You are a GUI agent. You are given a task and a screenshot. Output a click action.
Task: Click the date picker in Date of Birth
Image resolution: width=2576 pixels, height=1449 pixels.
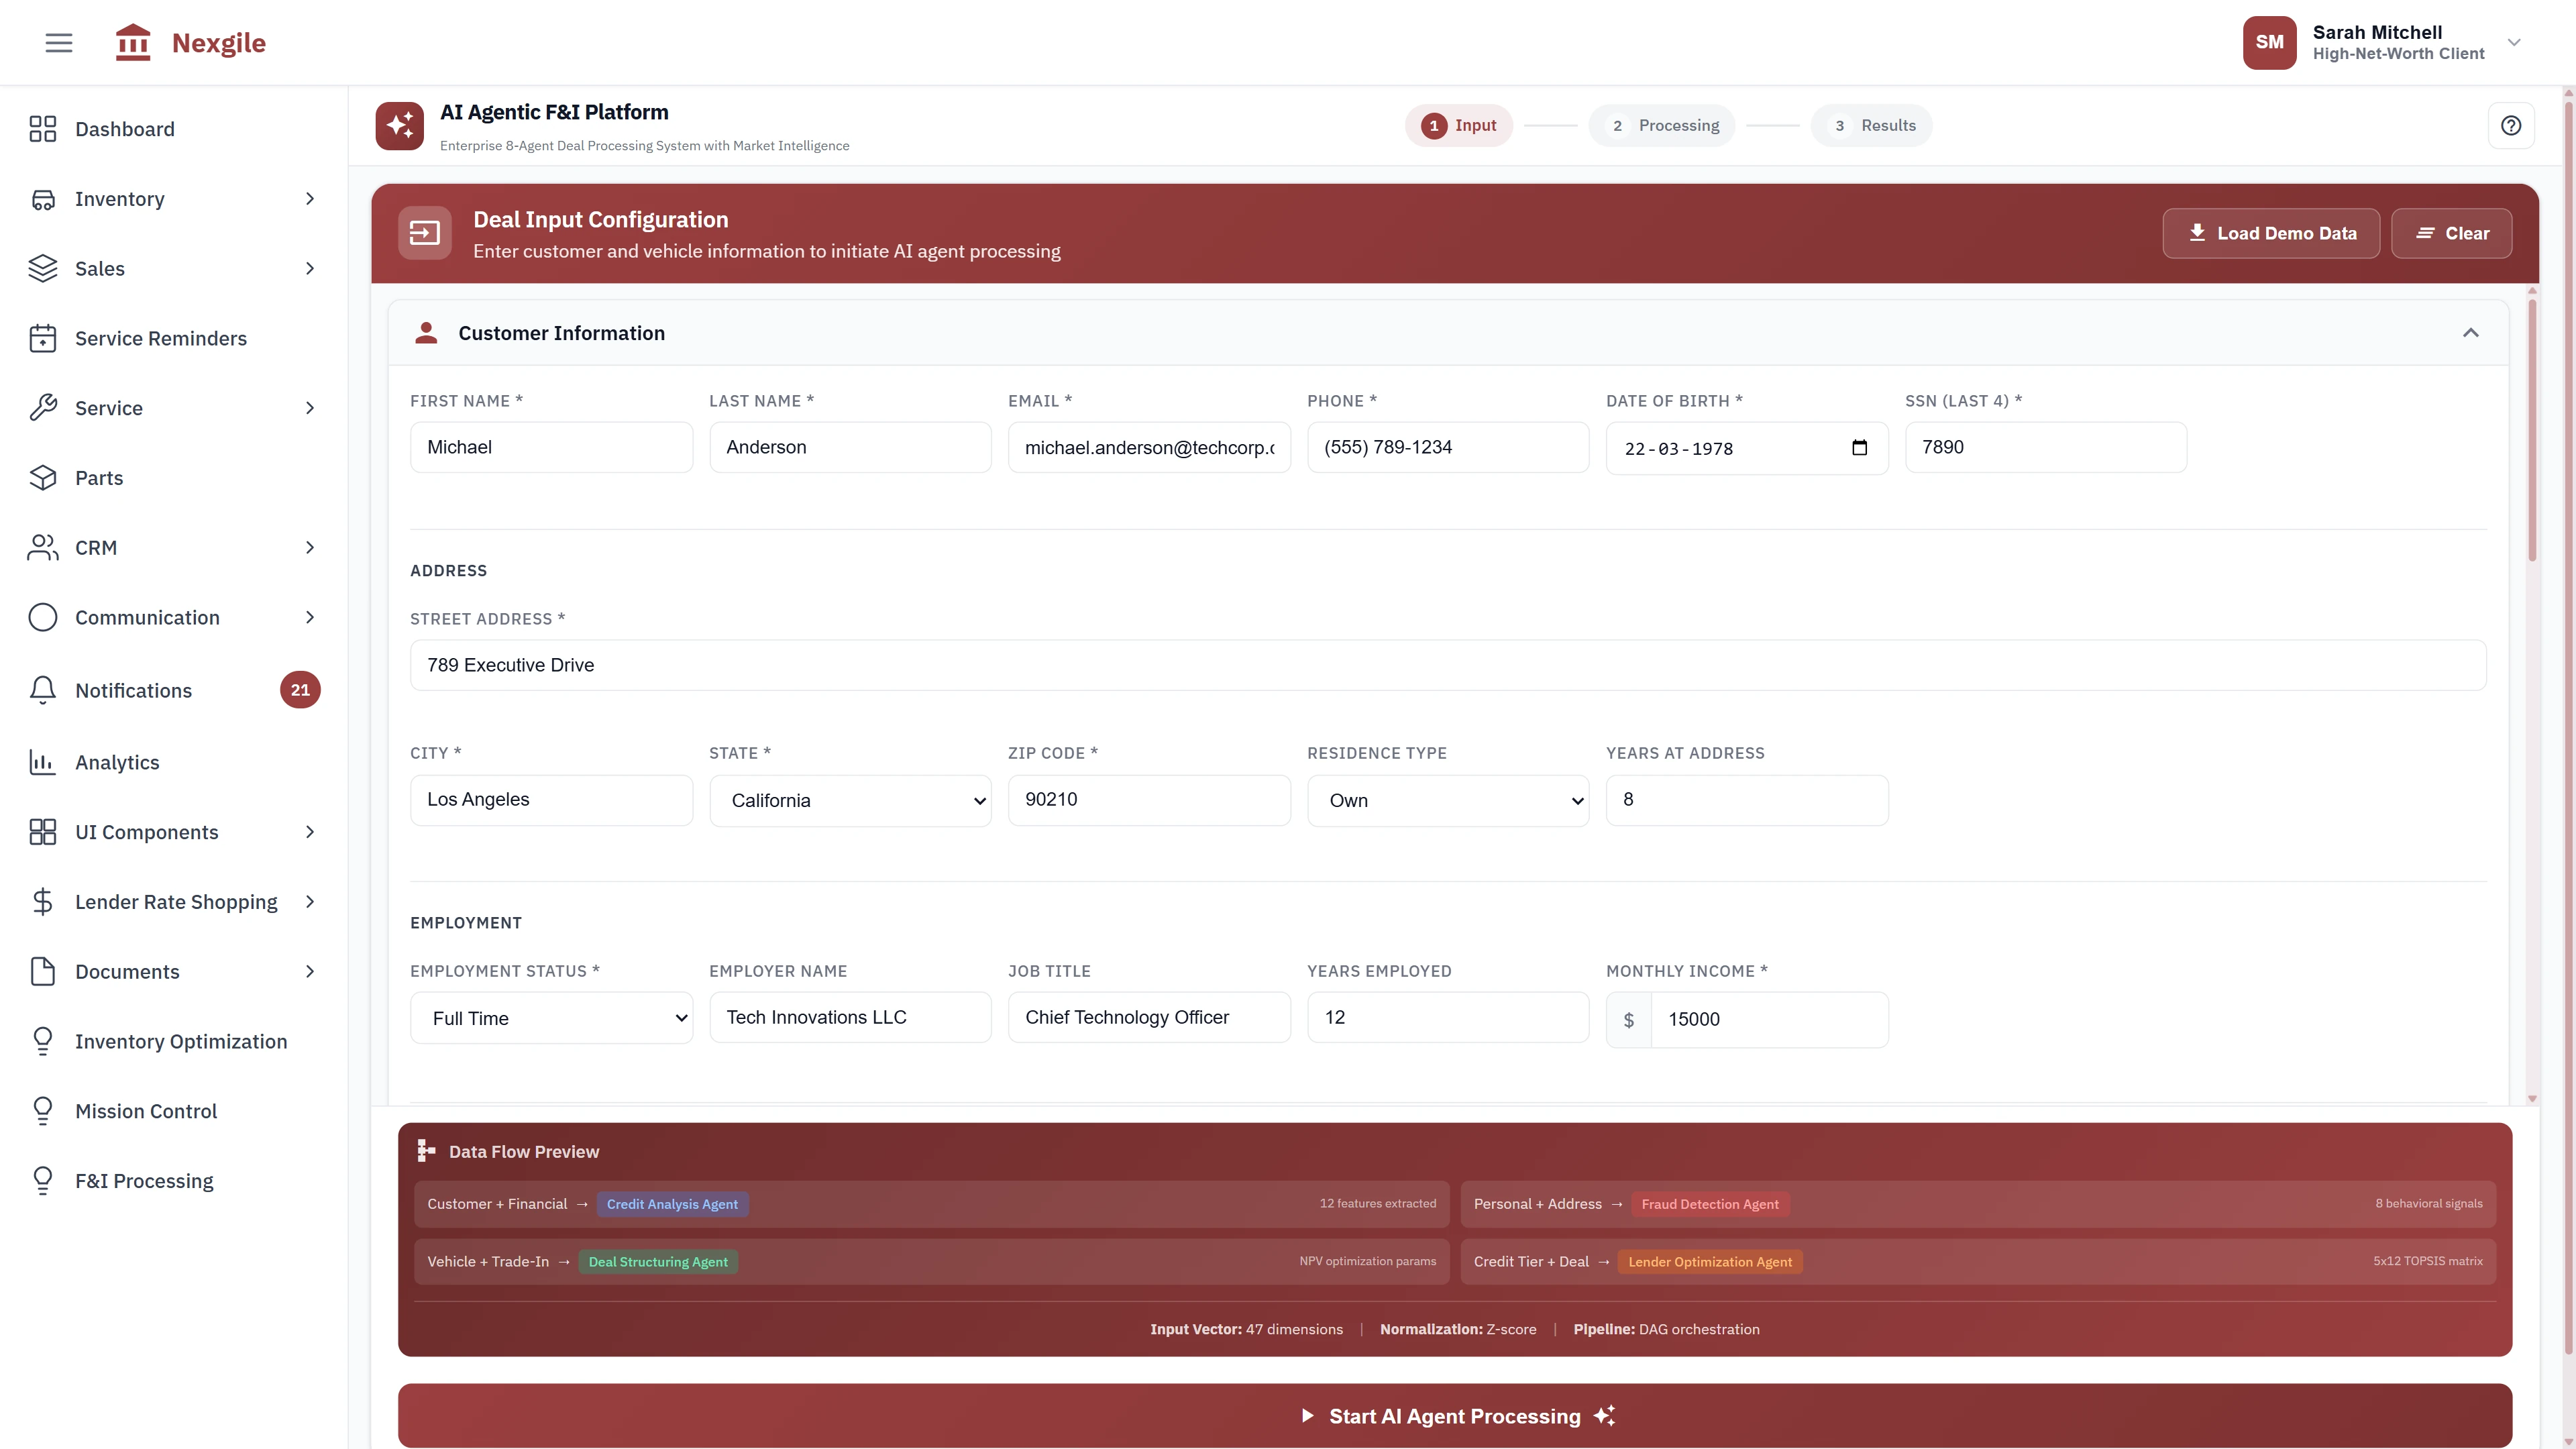click(1859, 448)
